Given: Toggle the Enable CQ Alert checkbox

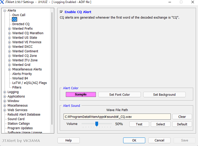Looking at the screenshot, I should [61, 12].
